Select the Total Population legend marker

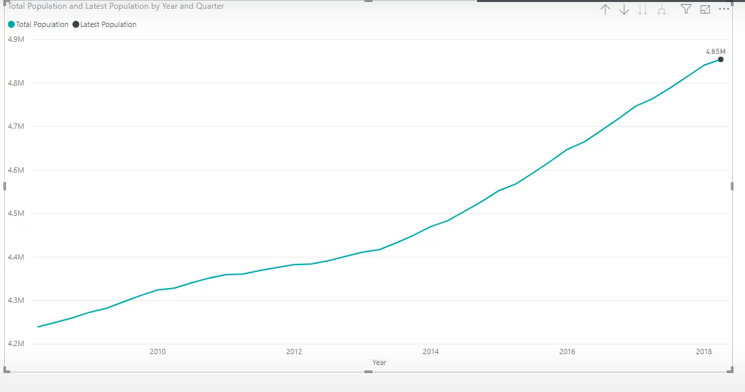tap(11, 24)
